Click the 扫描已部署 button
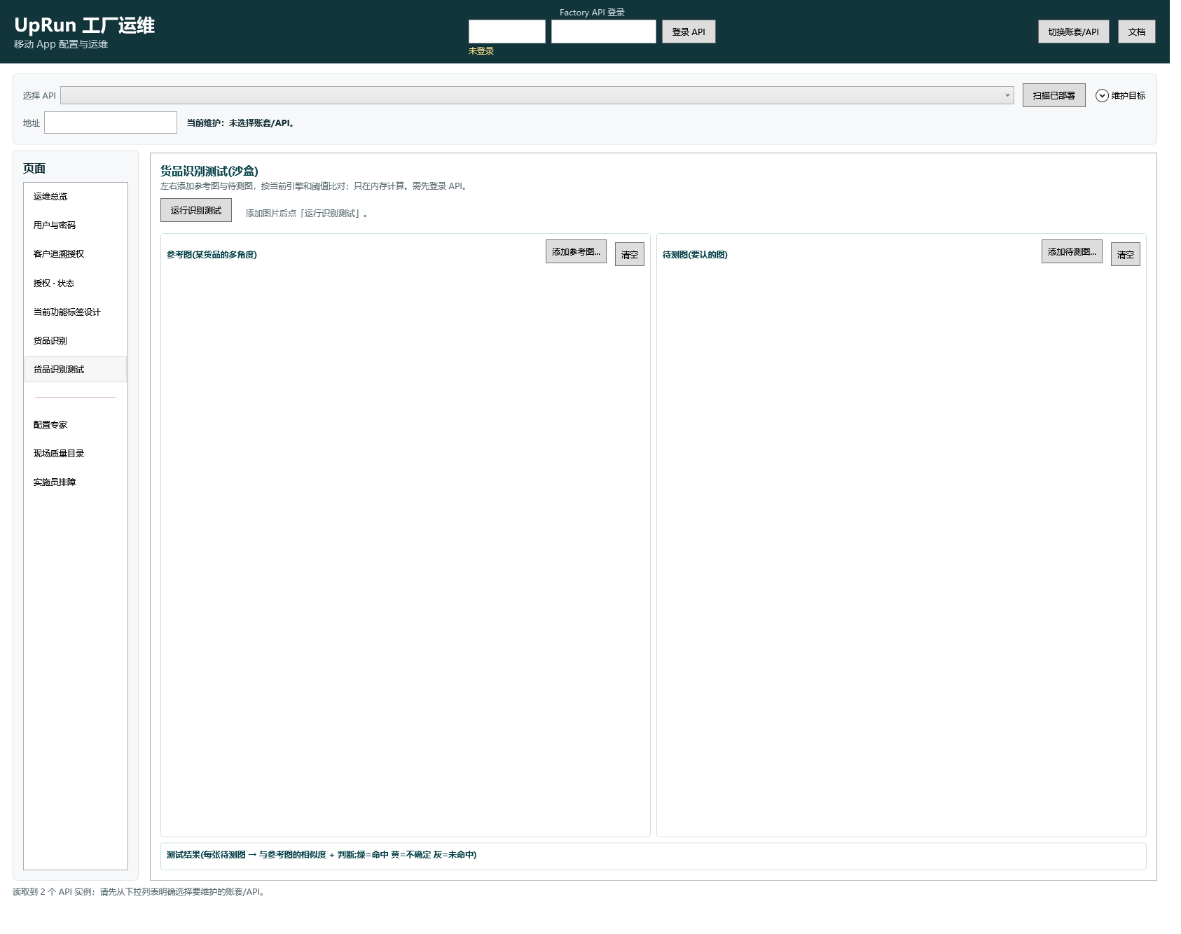The image size is (1181, 934). (1054, 95)
